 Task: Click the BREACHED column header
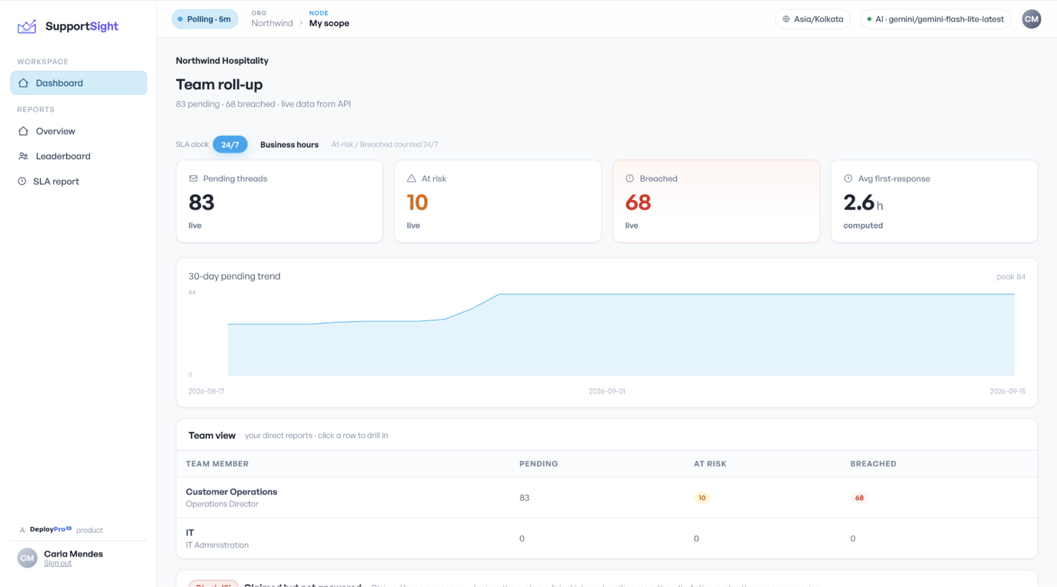tap(873, 463)
